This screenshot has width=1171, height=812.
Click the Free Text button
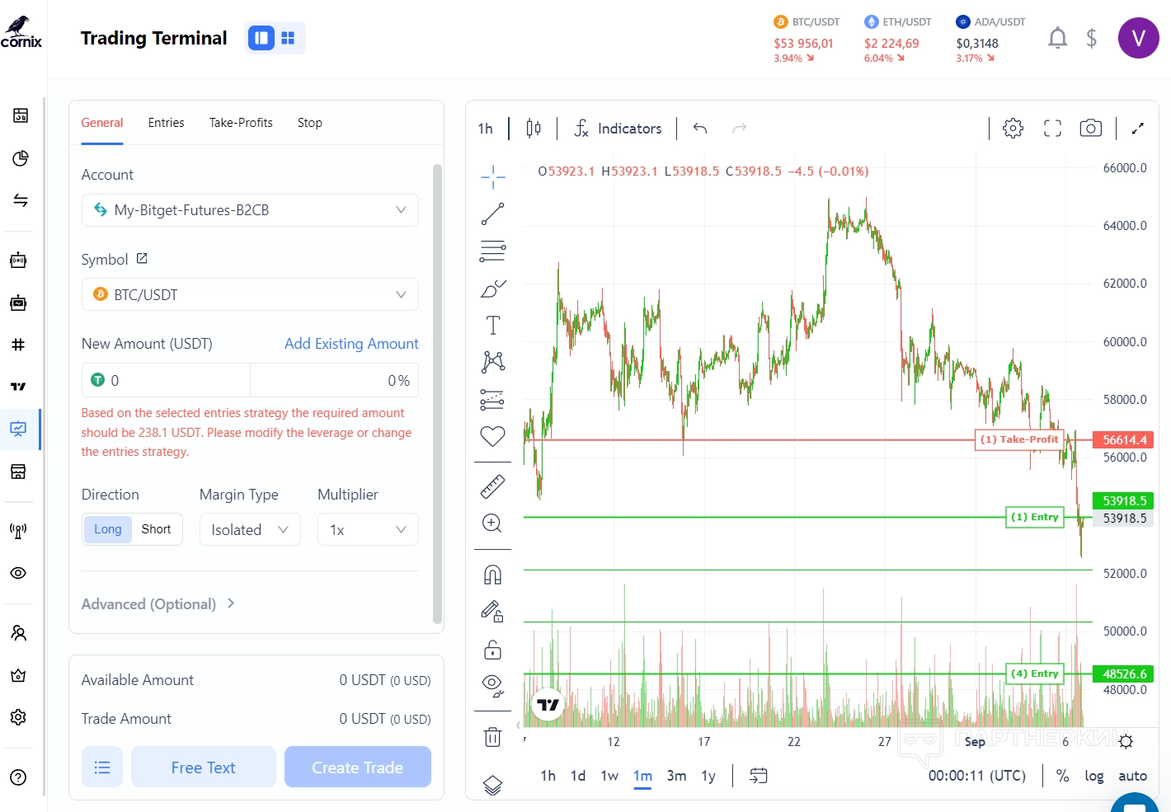click(x=203, y=767)
